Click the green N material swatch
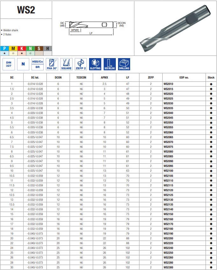Screen dimensions: 217x270 pyautogui.click(x=31, y=49)
